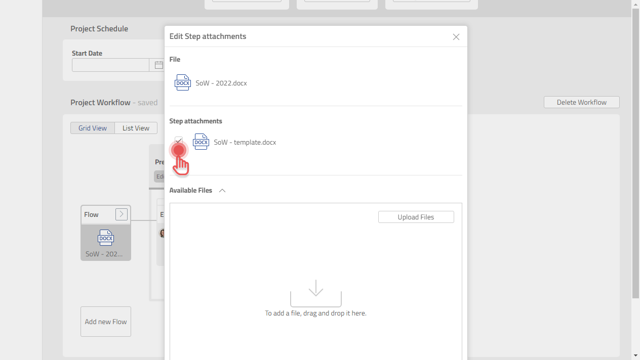640x360 pixels.
Task: Switch to the Grid View tab
Action: [x=93, y=128]
